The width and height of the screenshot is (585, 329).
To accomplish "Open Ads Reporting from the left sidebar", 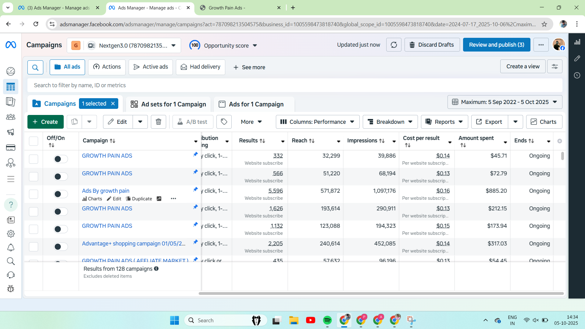I will tap(11, 102).
